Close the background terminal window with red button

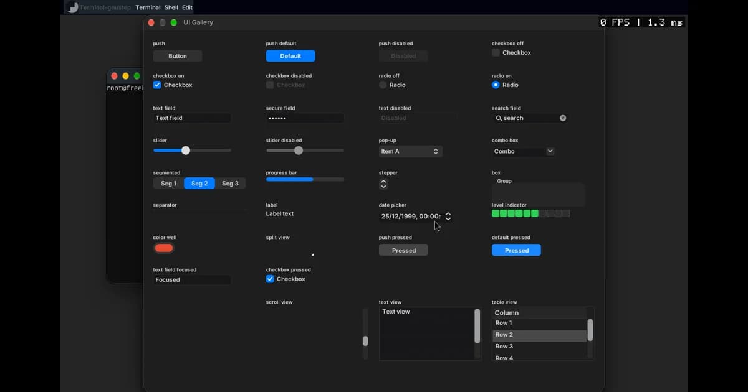tap(114, 76)
